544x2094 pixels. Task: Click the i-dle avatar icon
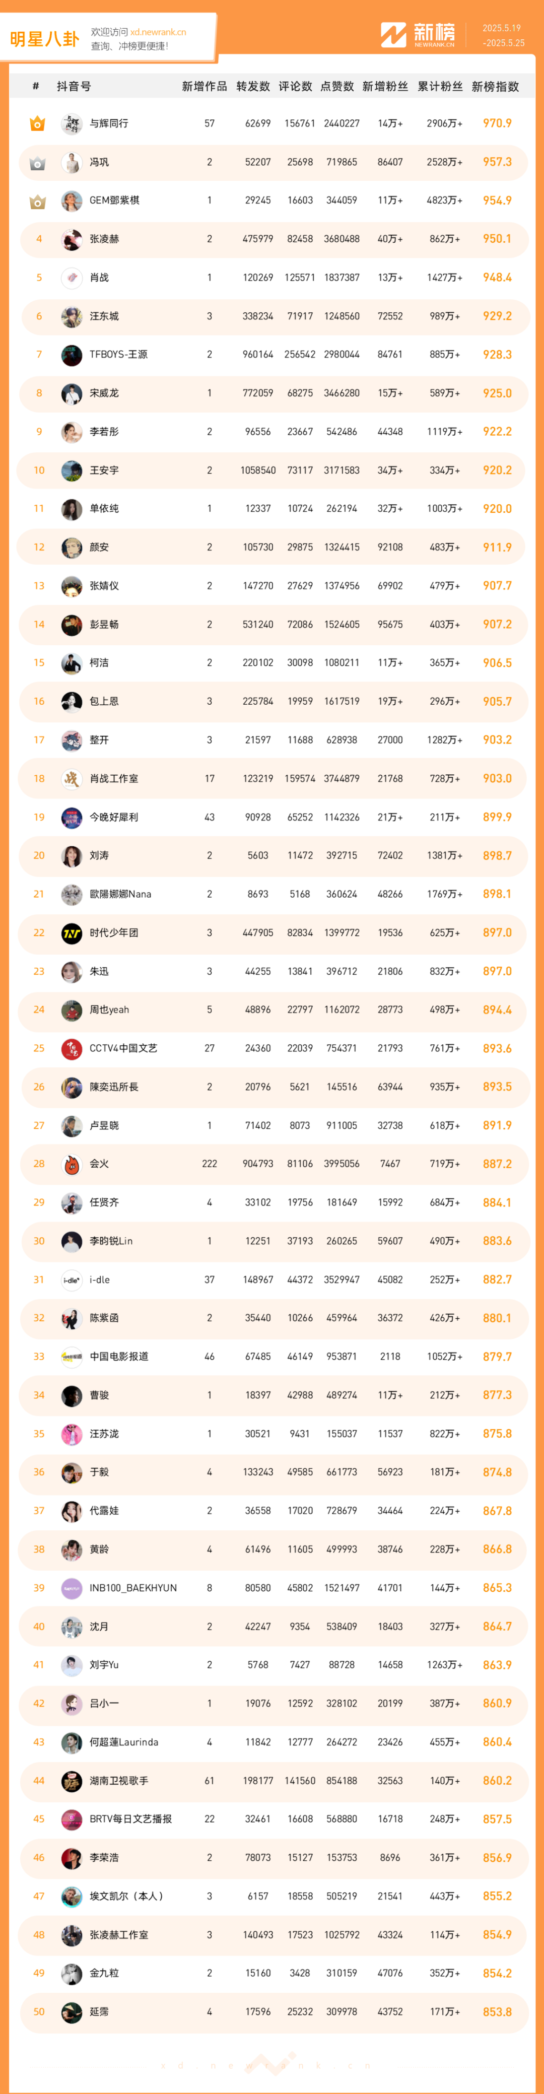point(72,1279)
